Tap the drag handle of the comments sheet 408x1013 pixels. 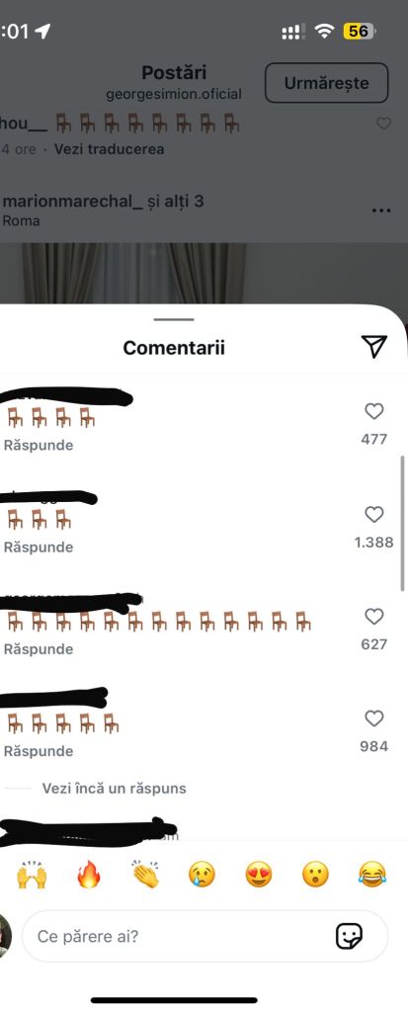pos(174,319)
